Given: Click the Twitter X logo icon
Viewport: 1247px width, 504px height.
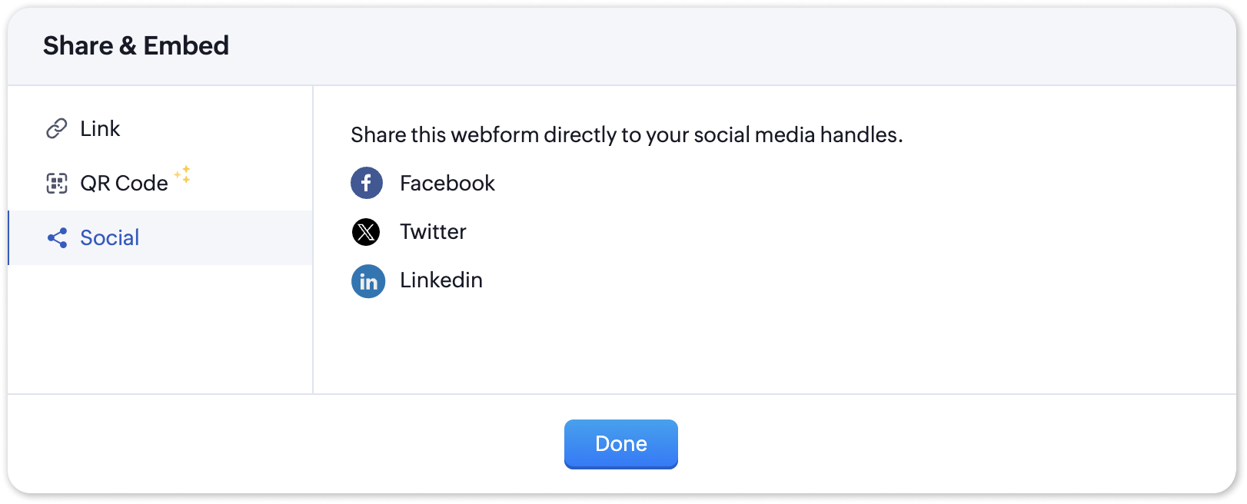Looking at the screenshot, I should [366, 231].
